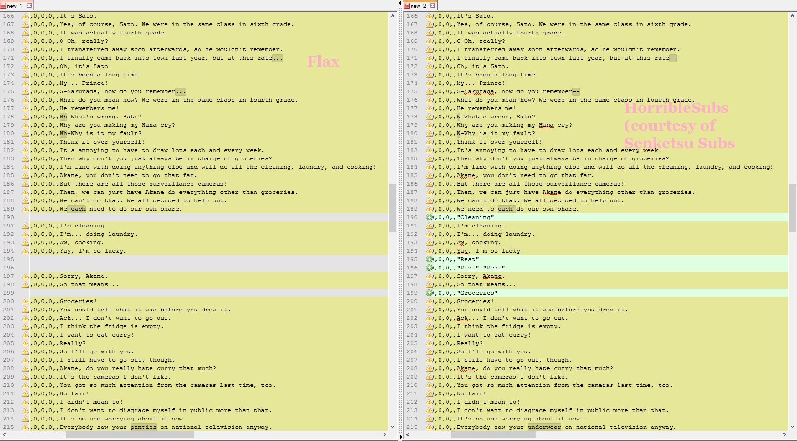Click 'each' on line 189 in new 2 pane

[x=505, y=209]
